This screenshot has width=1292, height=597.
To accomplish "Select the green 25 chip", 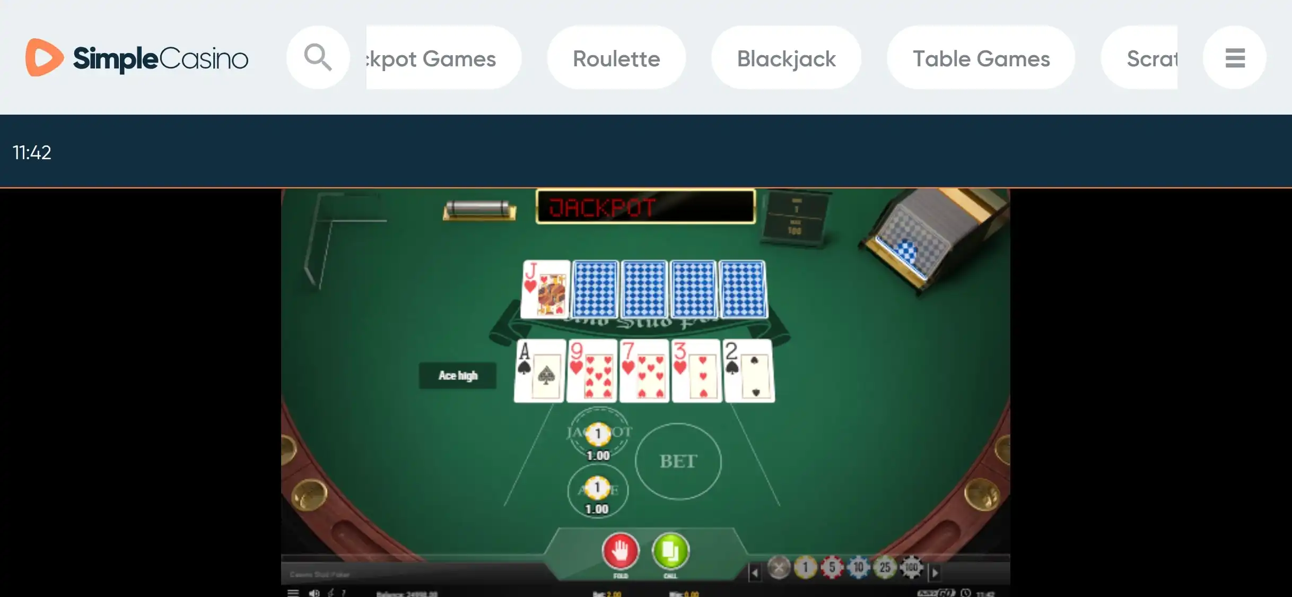I will [885, 568].
